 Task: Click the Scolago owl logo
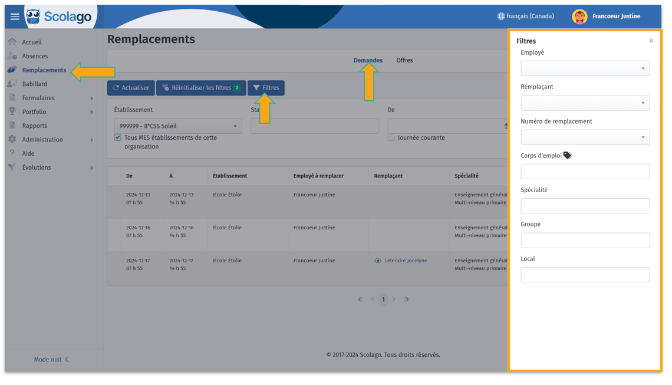34,17
